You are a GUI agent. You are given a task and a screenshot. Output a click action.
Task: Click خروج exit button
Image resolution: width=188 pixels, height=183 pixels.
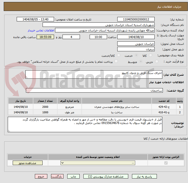41,177
